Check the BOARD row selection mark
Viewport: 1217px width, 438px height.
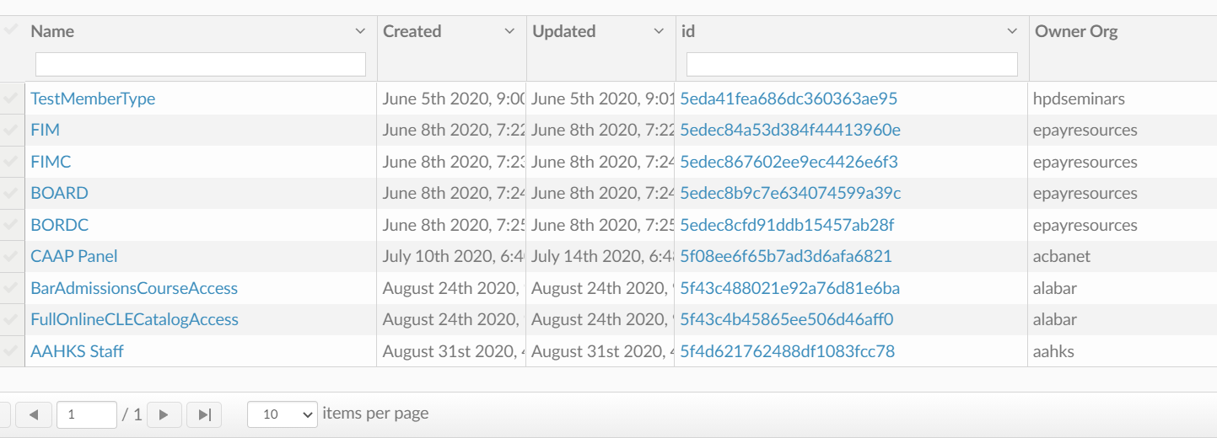tap(11, 193)
